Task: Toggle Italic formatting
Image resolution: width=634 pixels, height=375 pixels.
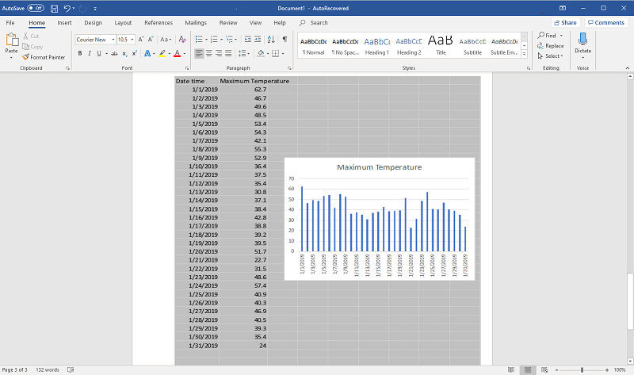Action: (89, 54)
